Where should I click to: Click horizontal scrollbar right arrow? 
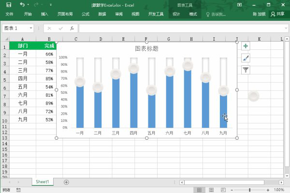[x=281, y=182]
